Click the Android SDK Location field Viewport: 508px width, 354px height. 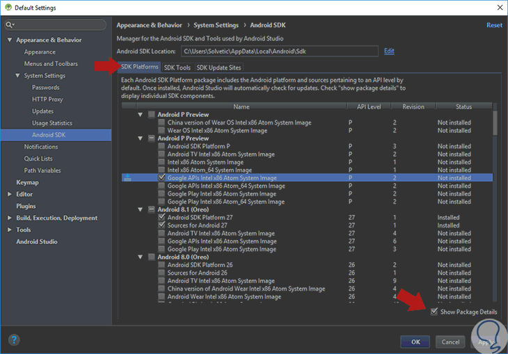(x=280, y=51)
